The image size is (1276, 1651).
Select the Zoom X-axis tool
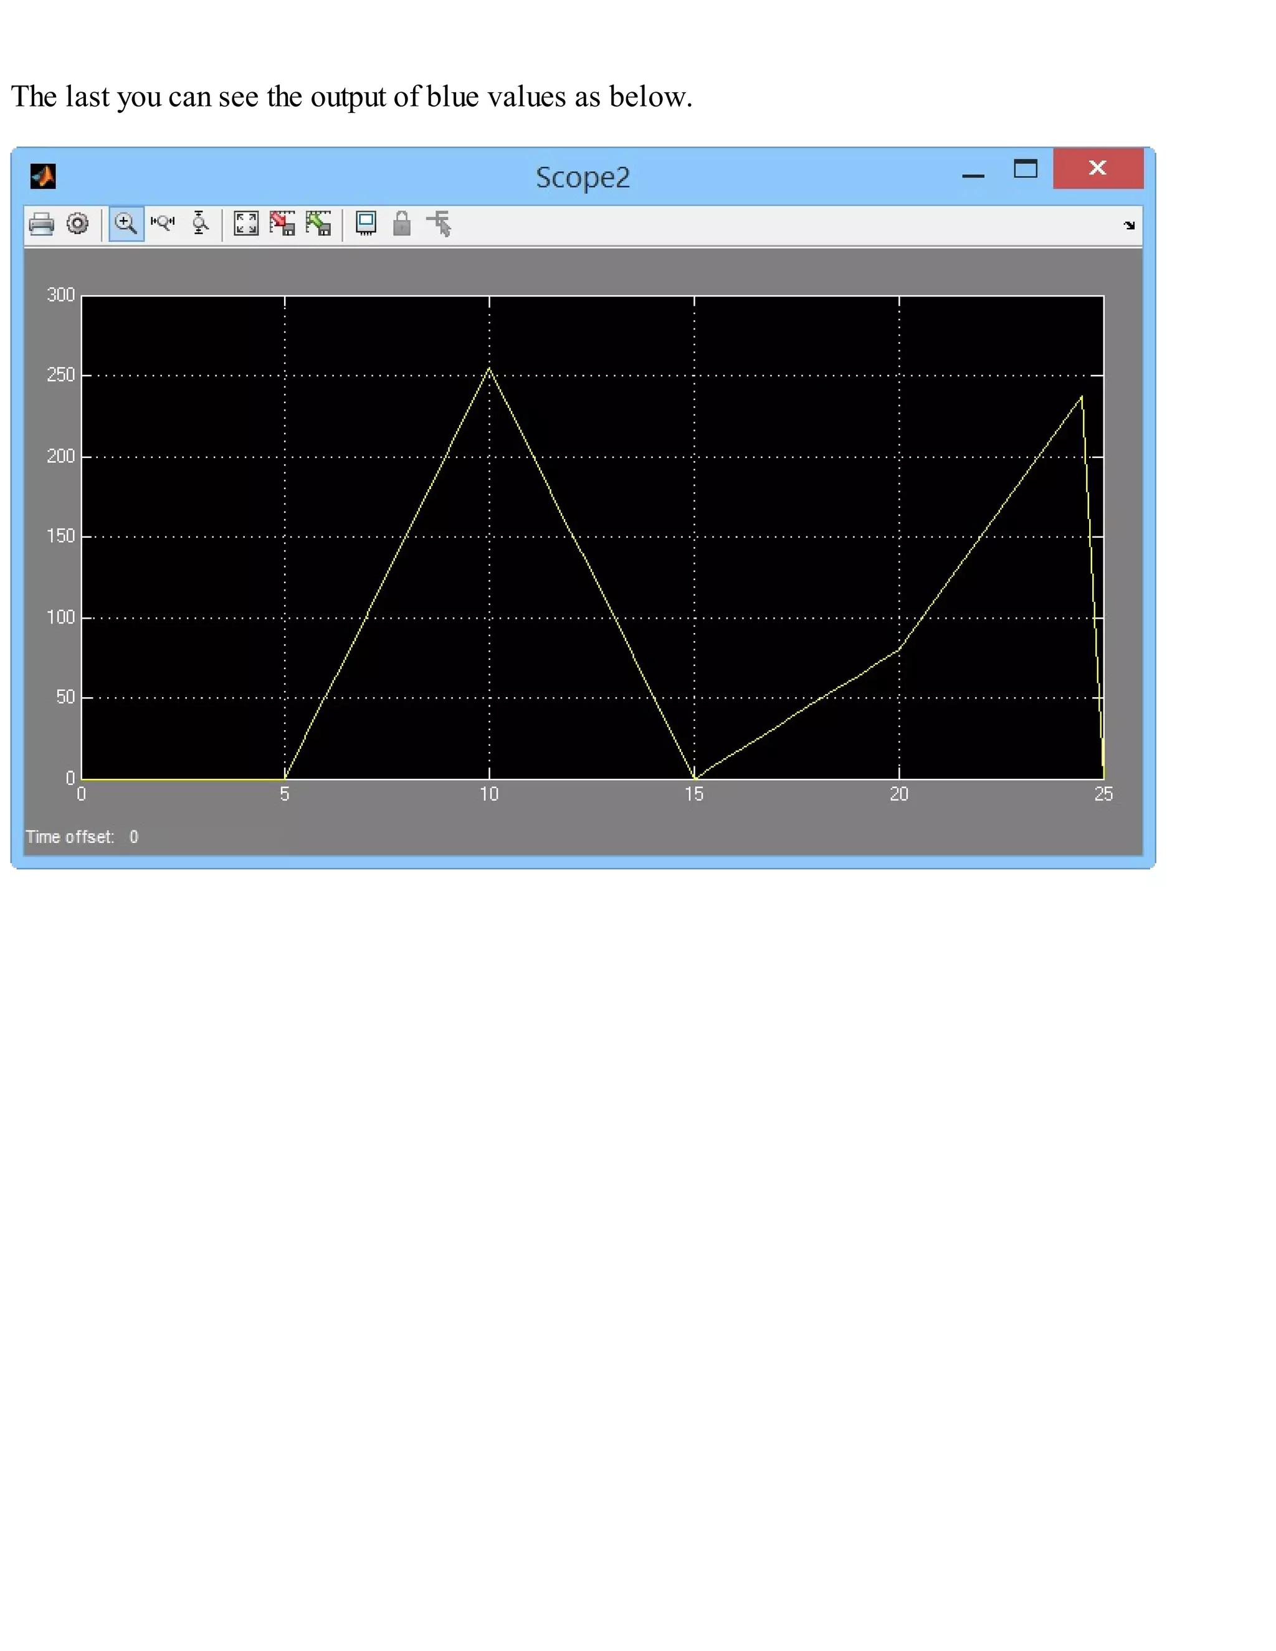(x=163, y=223)
